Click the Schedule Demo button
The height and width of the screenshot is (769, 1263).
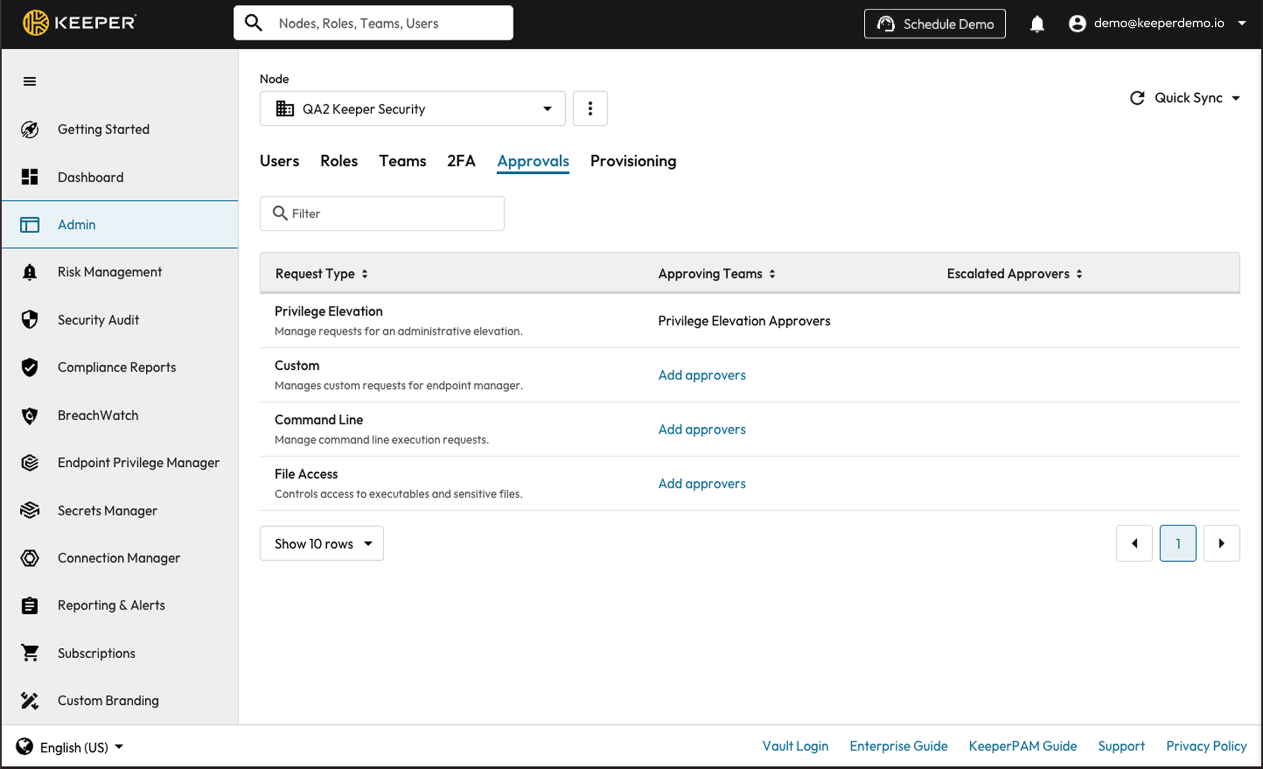pyautogui.click(x=935, y=24)
